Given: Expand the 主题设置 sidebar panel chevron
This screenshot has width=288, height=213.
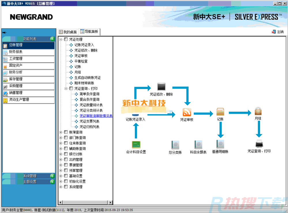Looking at the screenshot, I should pyautogui.click(x=52, y=181).
